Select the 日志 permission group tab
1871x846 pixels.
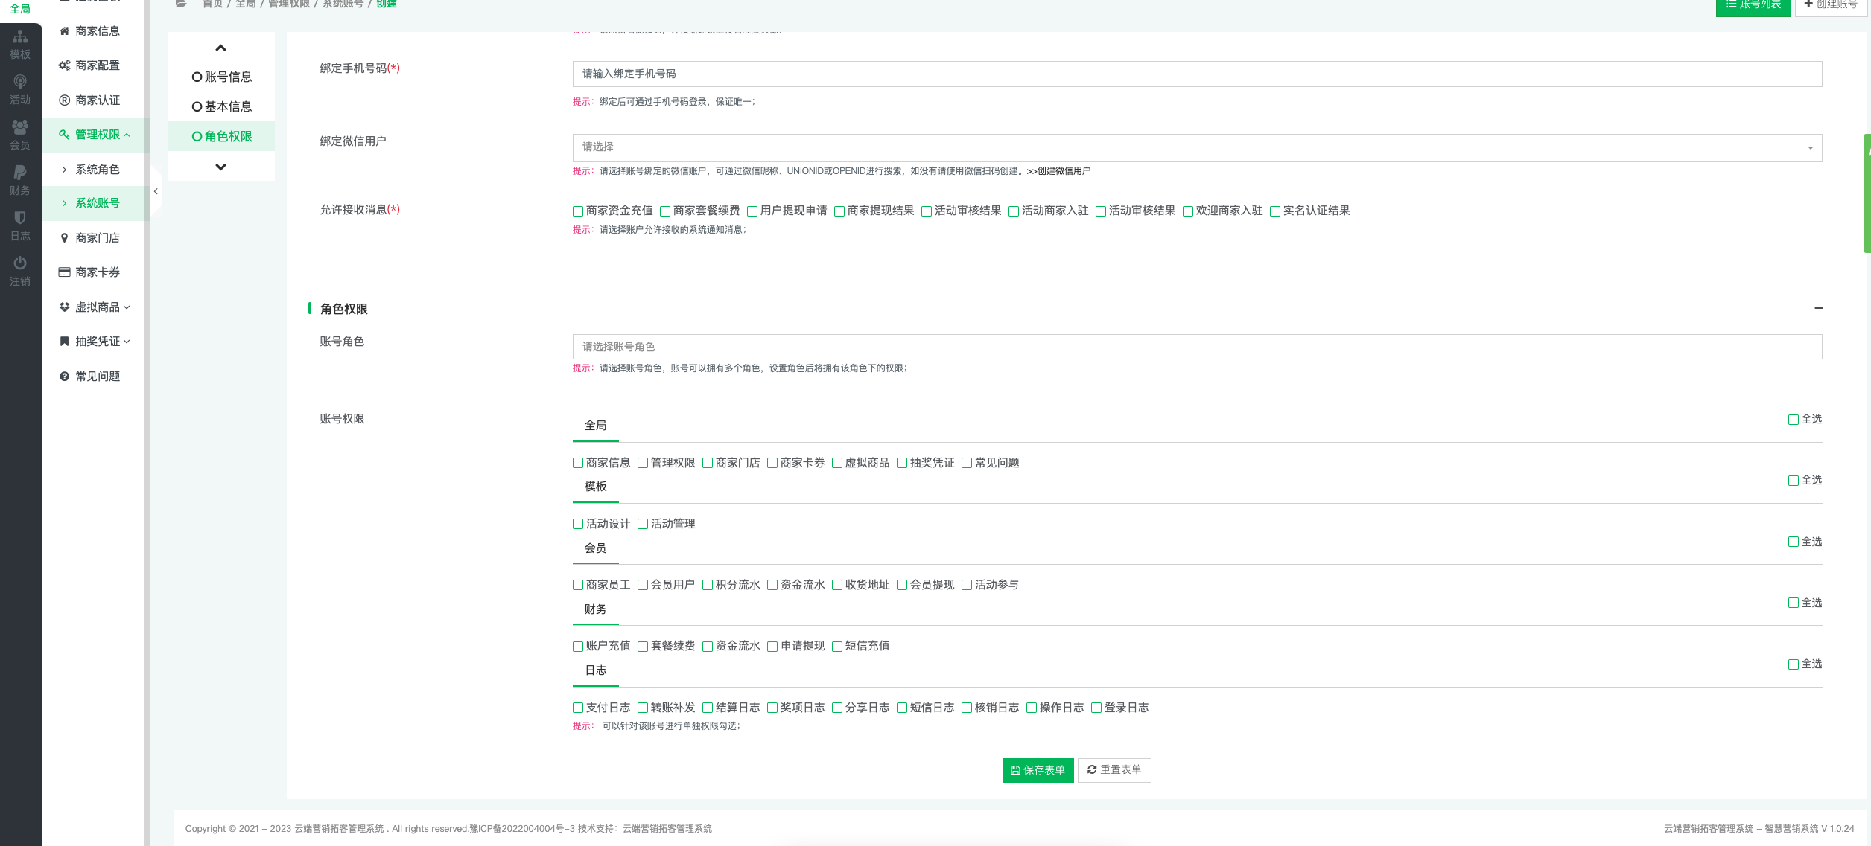595,671
